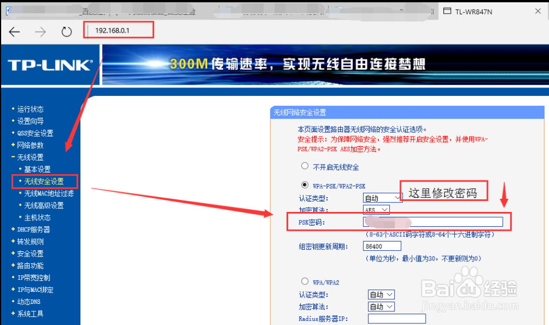549x325 pixels.
Task: Open WPA/WPA2 加密算法 dropdown
Action: (x=381, y=306)
